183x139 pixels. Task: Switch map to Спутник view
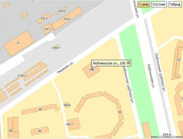click(x=159, y=4)
